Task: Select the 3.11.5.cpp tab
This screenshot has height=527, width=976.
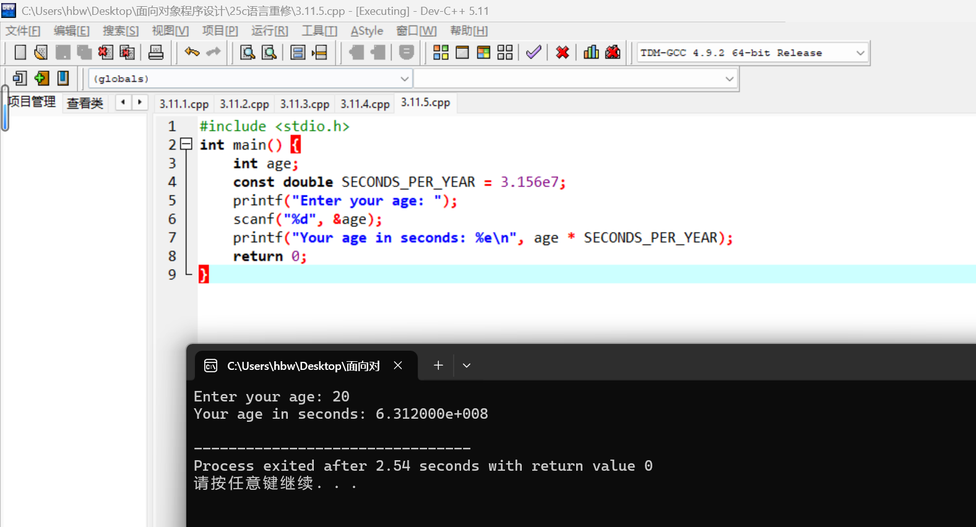Action: (x=426, y=103)
